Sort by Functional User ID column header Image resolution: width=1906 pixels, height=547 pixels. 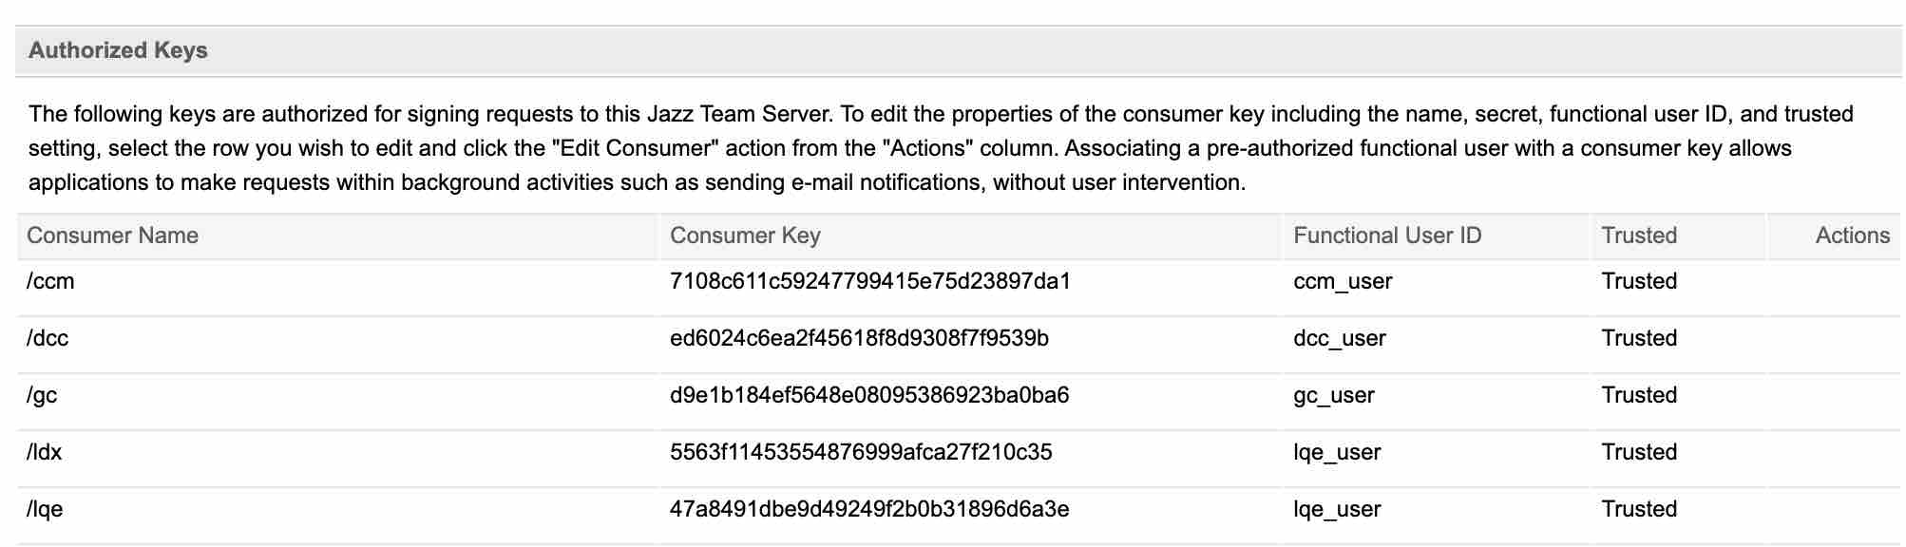[1387, 236]
